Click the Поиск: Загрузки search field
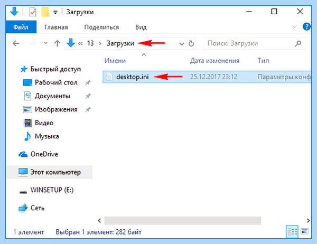Screen dimensions: 317x244 tap(254, 43)
